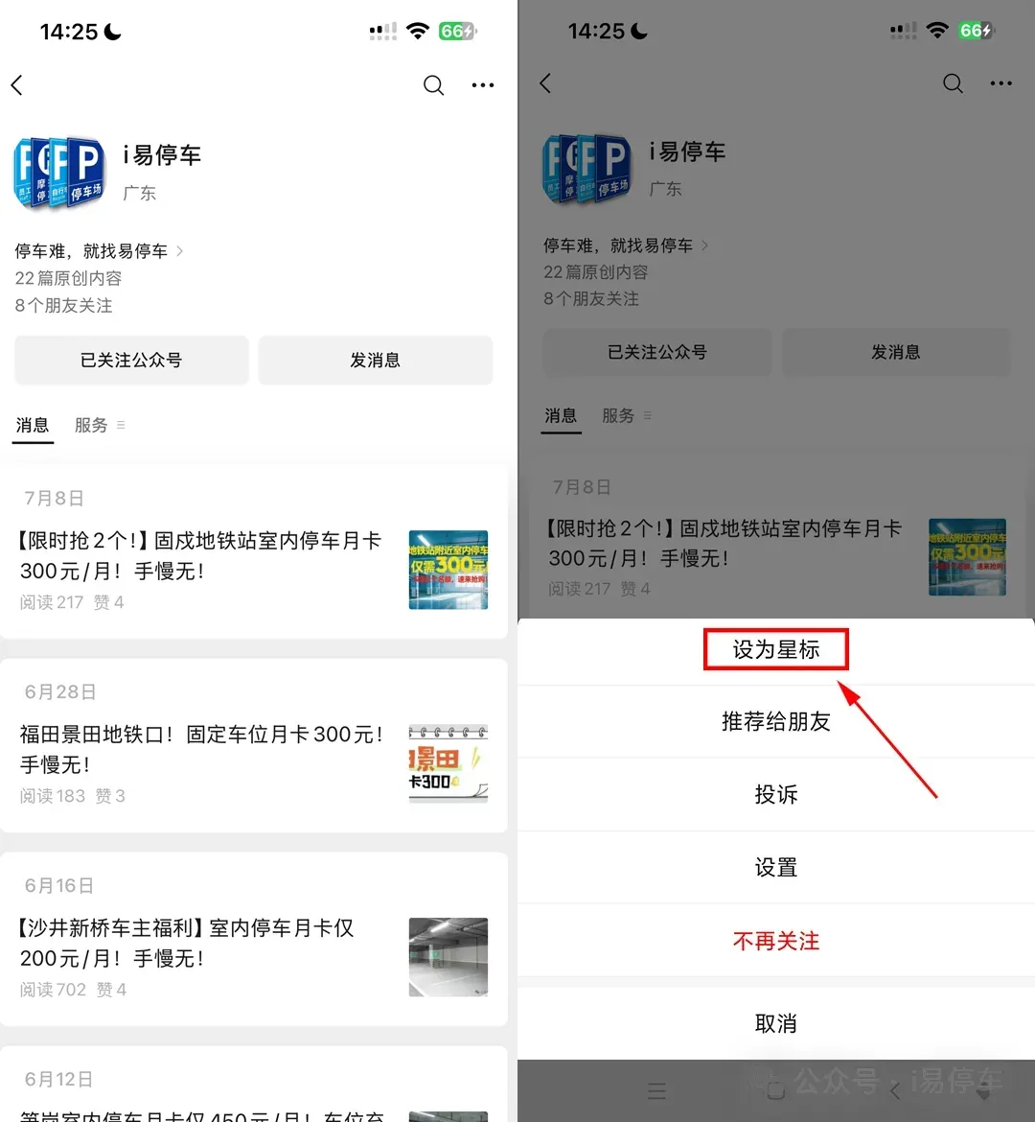Tap the Wi-Fi status icon on right screen
This screenshot has height=1122, width=1035.
coord(937,30)
